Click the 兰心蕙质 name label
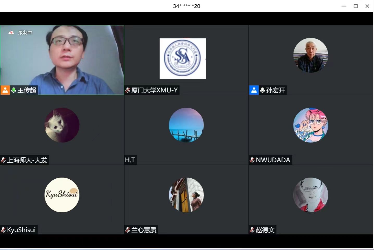Image resolution: width=374 pixels, height=250 pixels. 144,230
